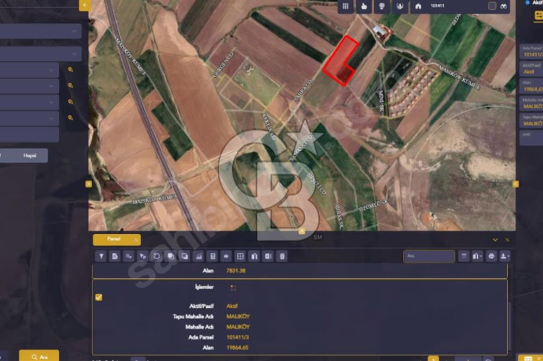Viewport: 543px width, 361px height.
Task: Click the binoculars search icon in map toolbar
Action: (503, 6)
